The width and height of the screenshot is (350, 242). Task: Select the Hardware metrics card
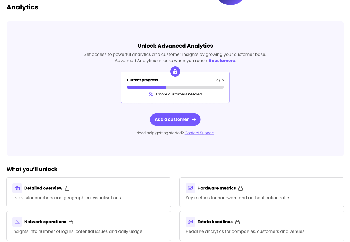[x=262, y=192]
